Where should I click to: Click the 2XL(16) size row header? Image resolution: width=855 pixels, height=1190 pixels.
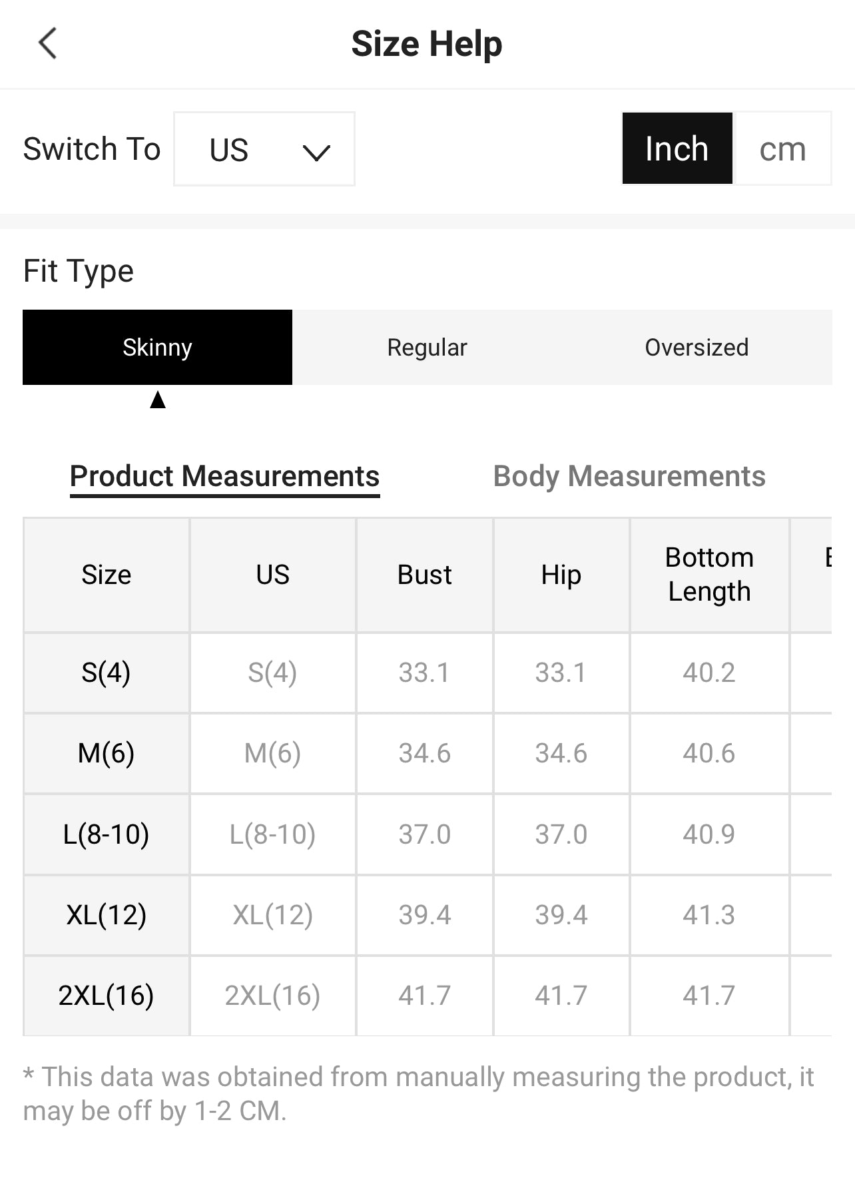tap(107, 996)
